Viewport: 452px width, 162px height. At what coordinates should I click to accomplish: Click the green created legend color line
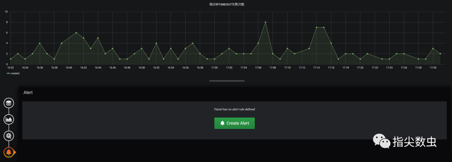coord(8,74)
